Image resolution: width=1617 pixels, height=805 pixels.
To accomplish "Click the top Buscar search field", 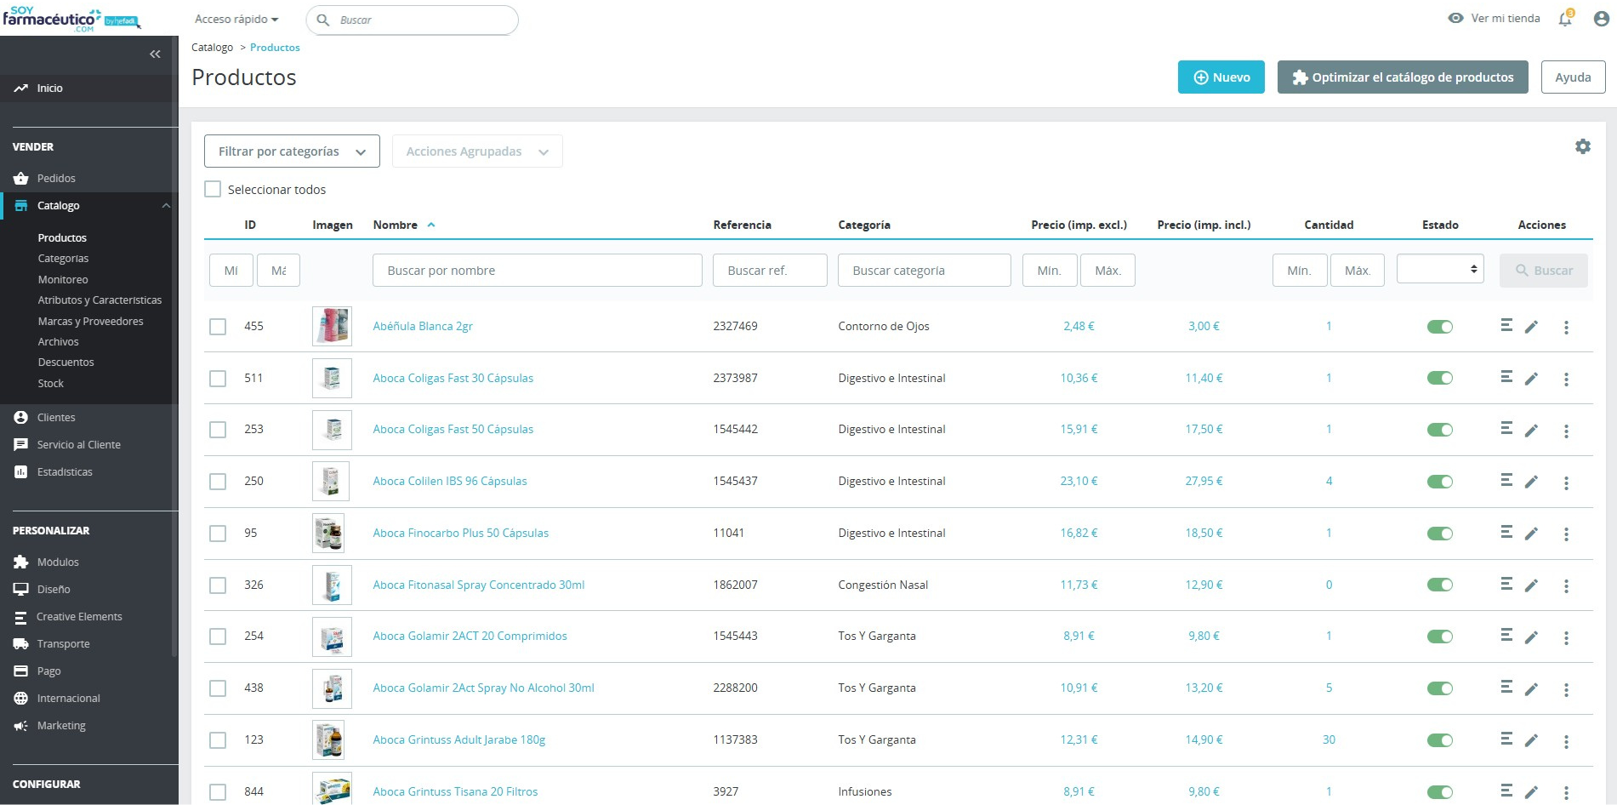I will click(413, 20).
